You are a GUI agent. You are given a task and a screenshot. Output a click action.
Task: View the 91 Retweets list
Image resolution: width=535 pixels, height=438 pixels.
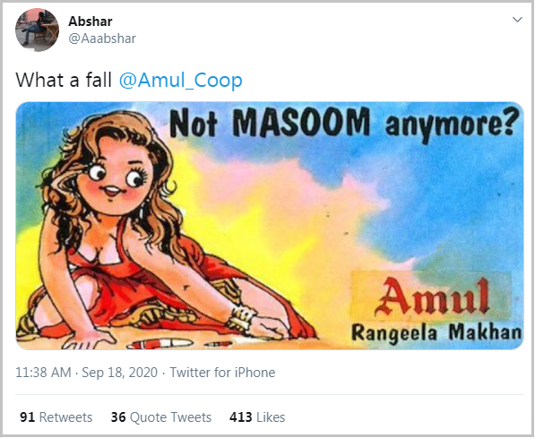56,417
